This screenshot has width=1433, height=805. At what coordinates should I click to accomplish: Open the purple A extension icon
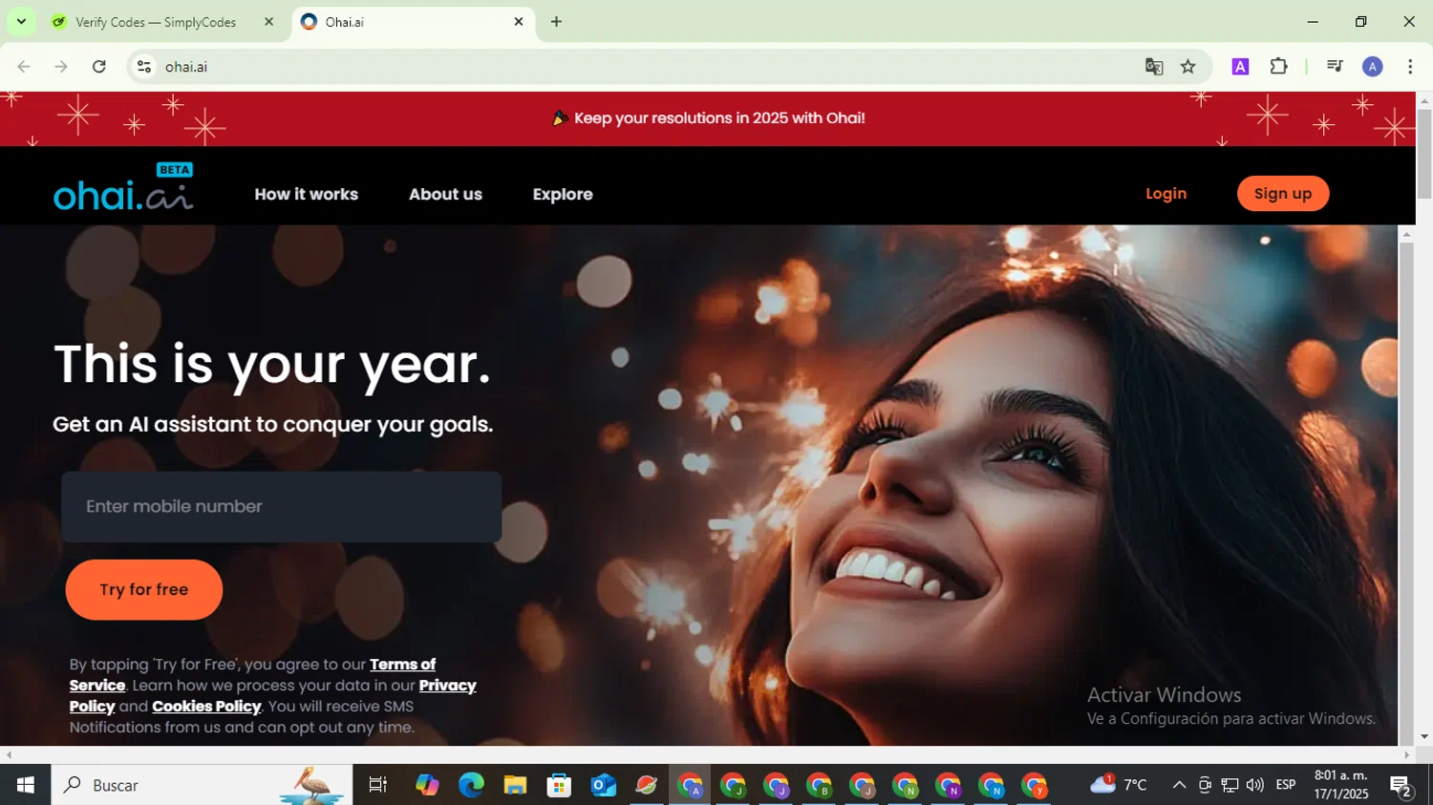[1240, 67]
